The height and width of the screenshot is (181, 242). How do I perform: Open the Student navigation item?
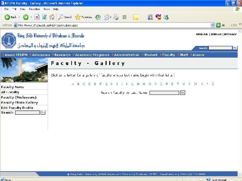pos(151,55)
